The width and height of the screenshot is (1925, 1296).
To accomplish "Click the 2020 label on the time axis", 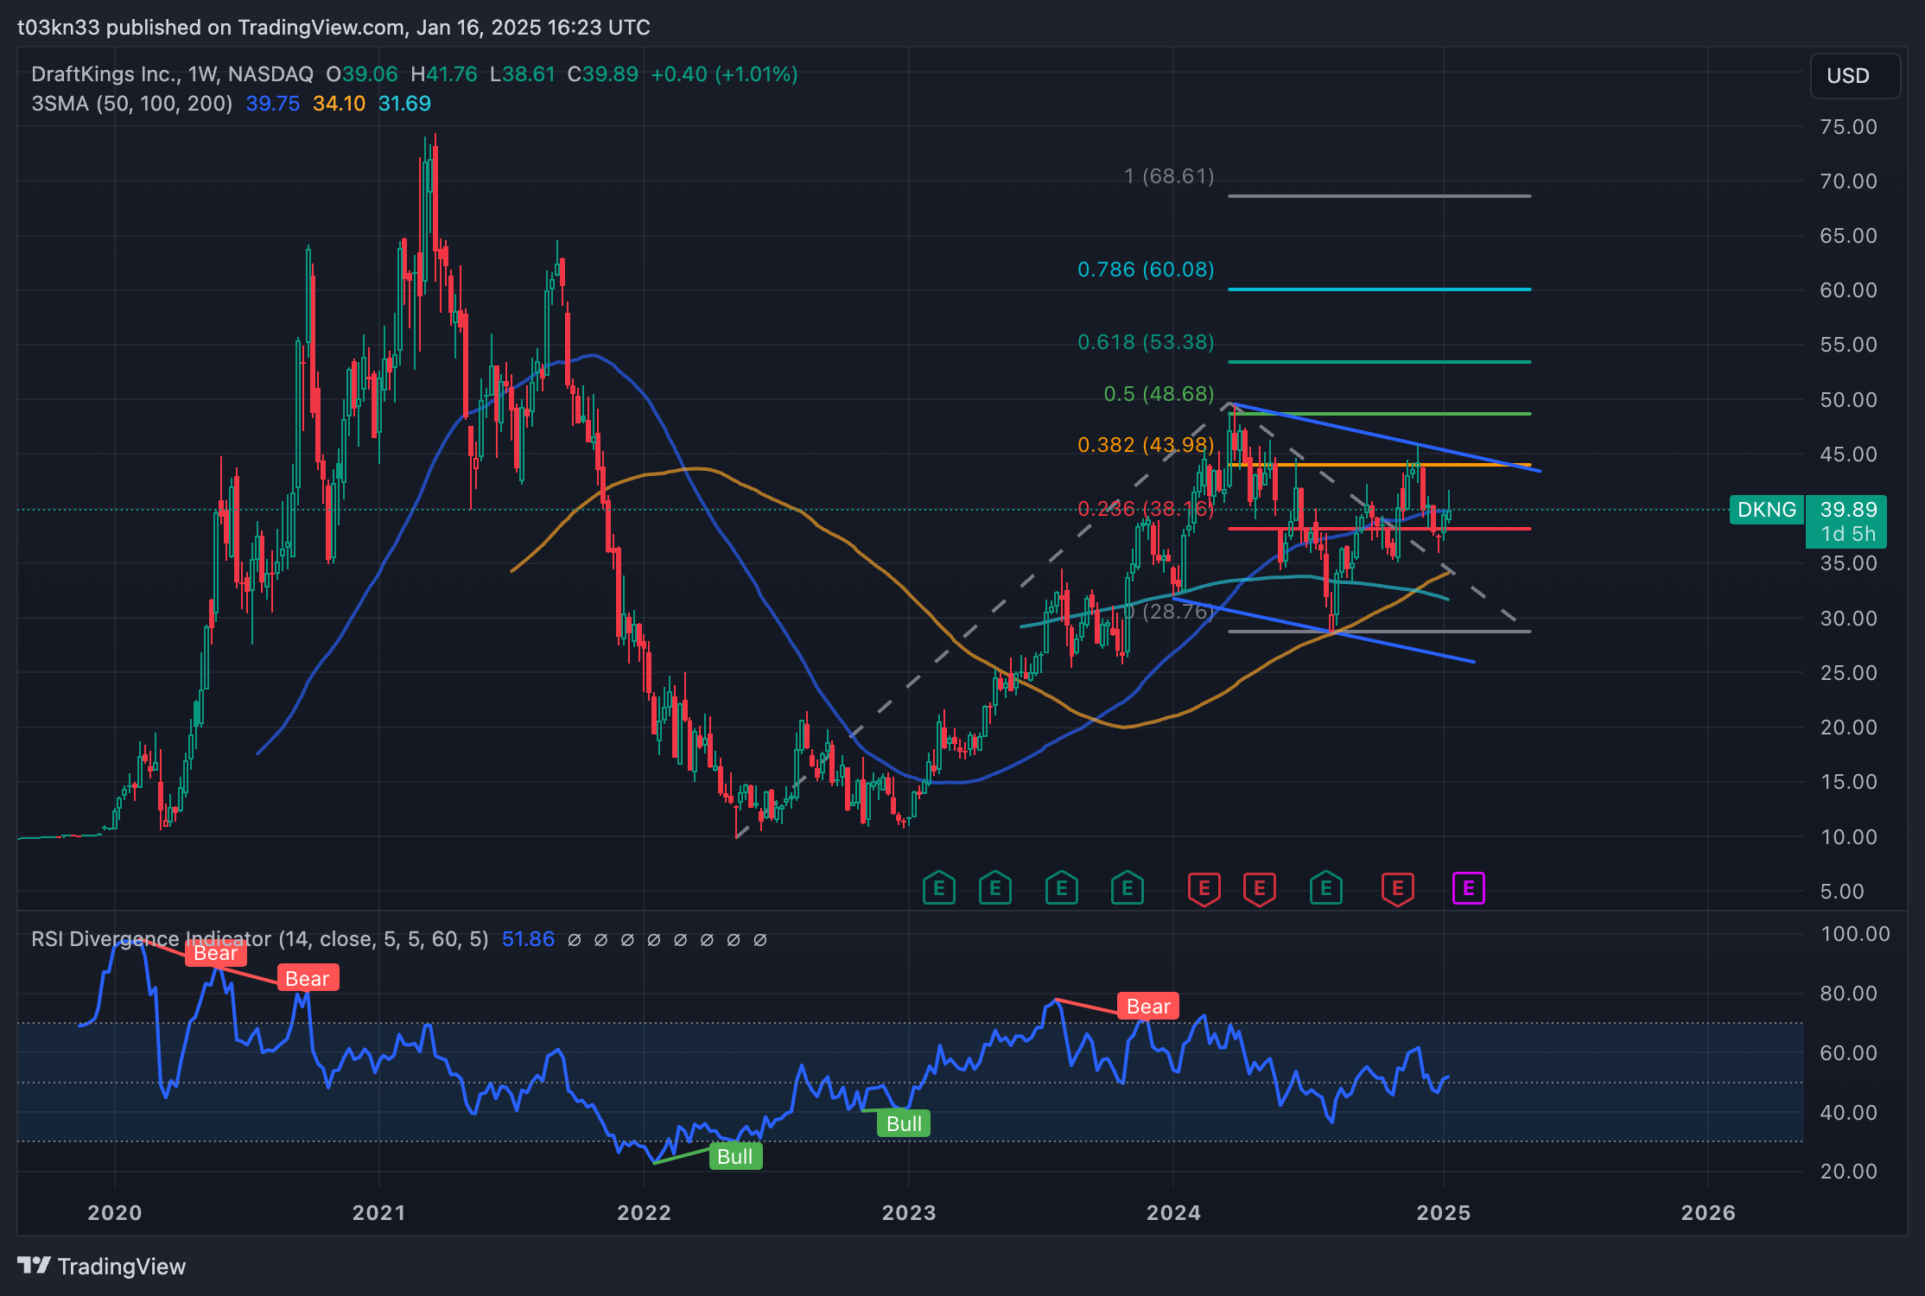I will click(115, 1213).
